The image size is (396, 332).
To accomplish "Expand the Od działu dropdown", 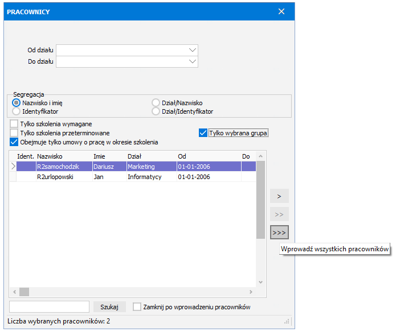I will (192, 50).
